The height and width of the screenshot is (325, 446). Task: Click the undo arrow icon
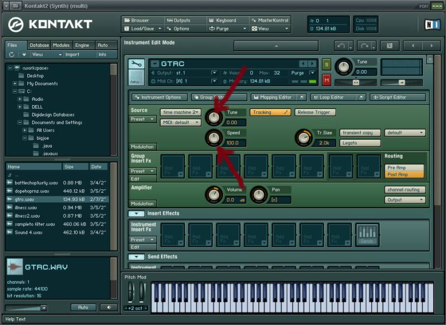pyautogui.click(x=341, y=46)
